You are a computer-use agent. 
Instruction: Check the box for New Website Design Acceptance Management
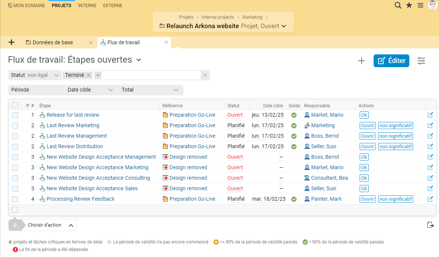pyautogui.click(x=15, y=157)
